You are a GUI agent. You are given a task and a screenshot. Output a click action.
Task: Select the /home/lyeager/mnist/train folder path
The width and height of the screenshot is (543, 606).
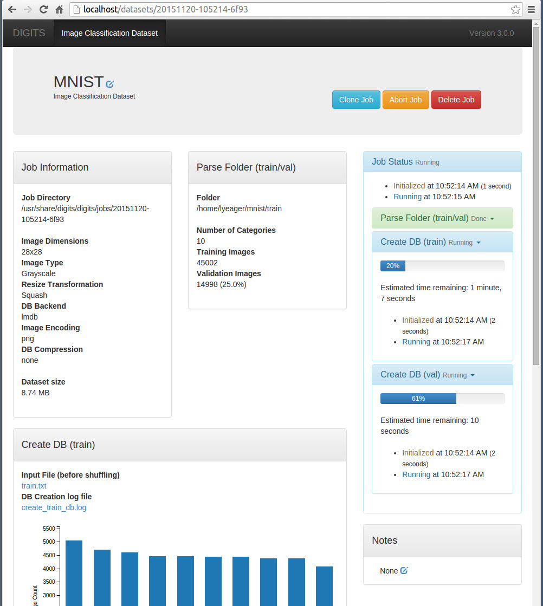click(239, 208)
